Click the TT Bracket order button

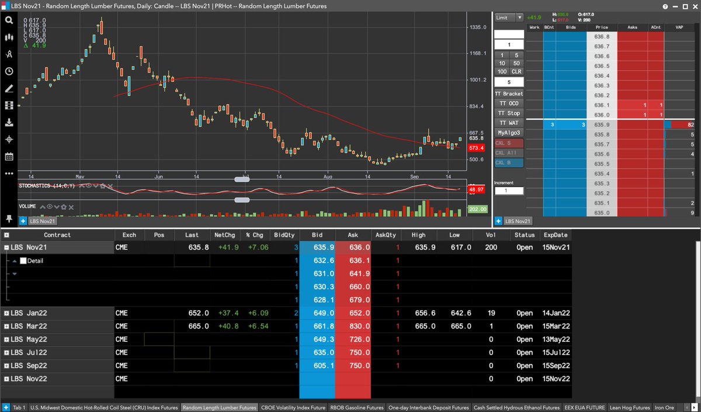[509, 94]
